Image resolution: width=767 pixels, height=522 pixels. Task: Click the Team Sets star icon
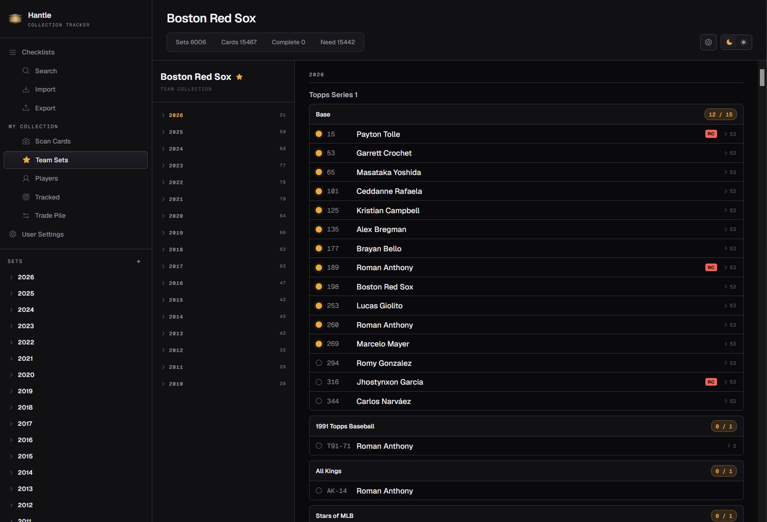point(26,160)
